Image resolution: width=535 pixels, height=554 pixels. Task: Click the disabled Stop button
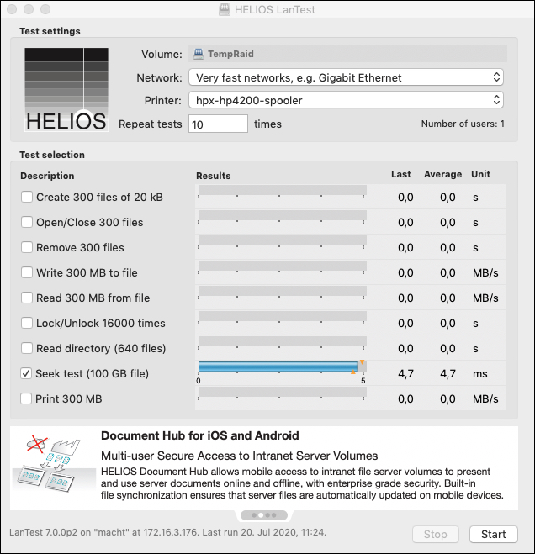coord(436,534)
